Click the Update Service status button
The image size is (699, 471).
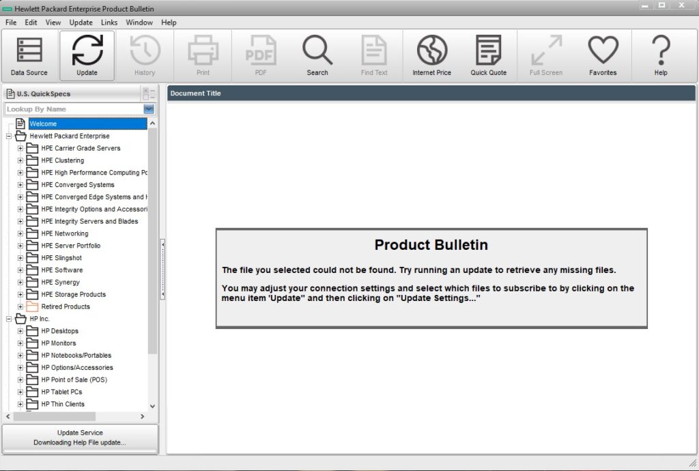(80, 438)
